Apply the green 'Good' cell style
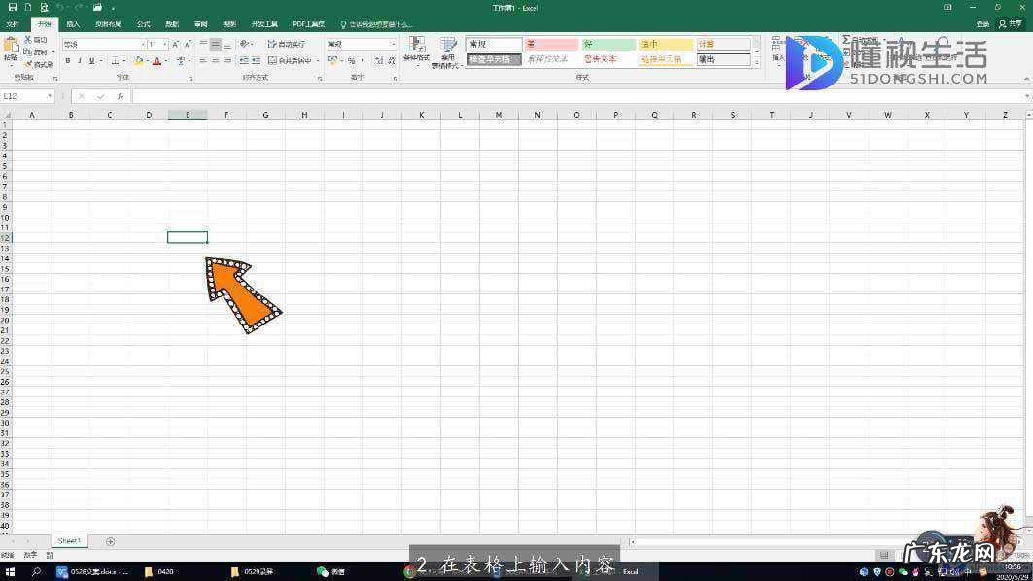 point(608,45)
